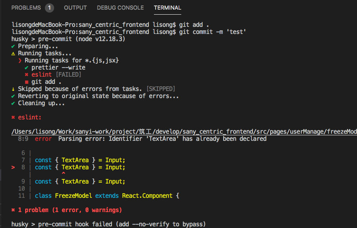357x228 pixels.
Task: Click the green checkmark beside Cleaning up
Action: [13, 103]
